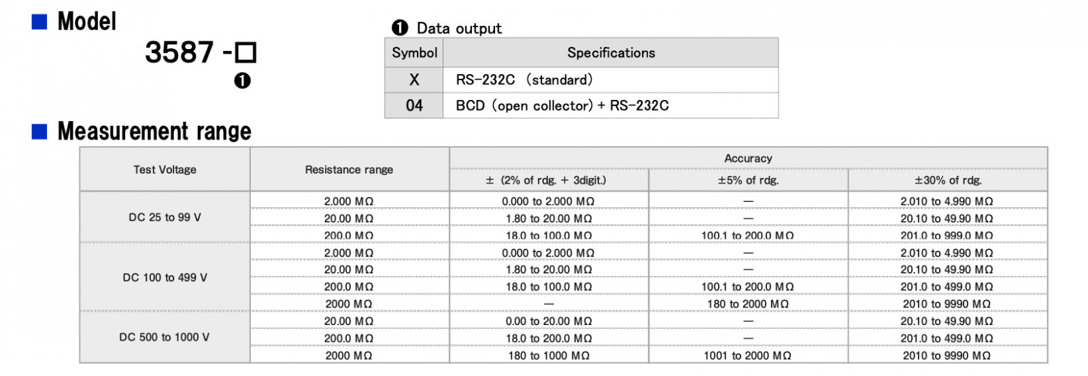
Task: Click the empty box after 3587 dash
Action: (245, 52)
